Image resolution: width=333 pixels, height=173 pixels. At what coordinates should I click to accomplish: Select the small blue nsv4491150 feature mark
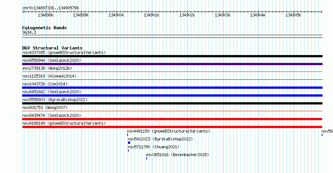[128, 135]
